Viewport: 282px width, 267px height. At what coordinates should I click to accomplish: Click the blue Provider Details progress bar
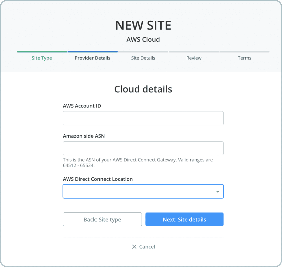coord(92,52)
